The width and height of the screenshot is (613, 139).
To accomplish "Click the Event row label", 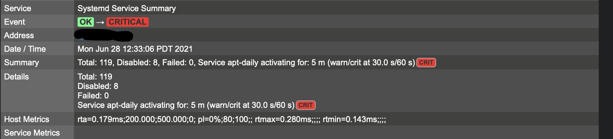I will pos(15,22).
